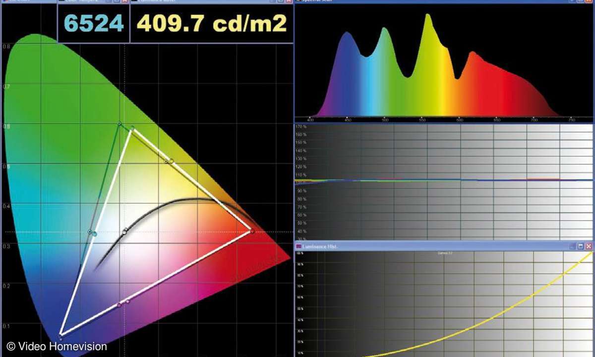Maximize the Luminance Hist. window
Viewport: 595px width, 357px height.
[580, 246]
